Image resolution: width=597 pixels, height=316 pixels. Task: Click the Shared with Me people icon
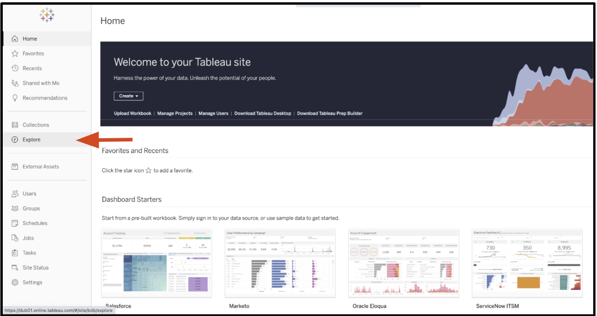[x=15, y=83]
